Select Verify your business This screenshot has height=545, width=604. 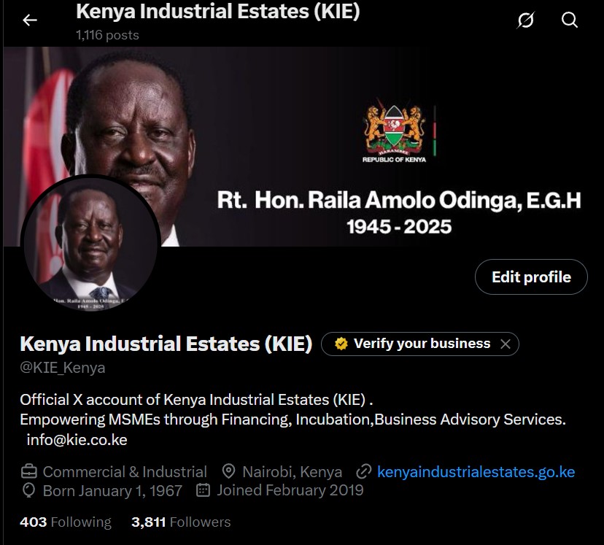coord(420,344)
